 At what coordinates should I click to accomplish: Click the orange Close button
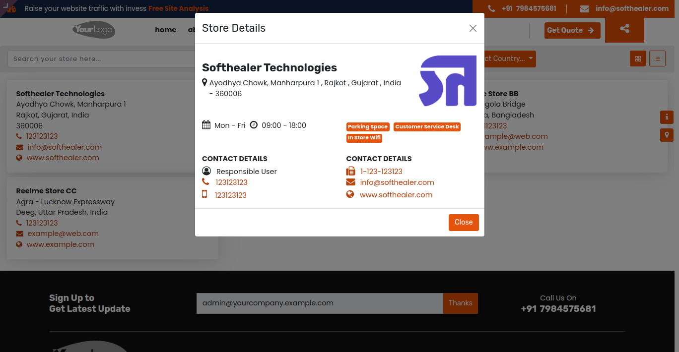tap(464, 223)
